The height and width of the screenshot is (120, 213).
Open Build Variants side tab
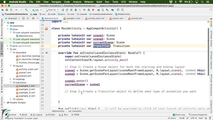coord(2,85)
